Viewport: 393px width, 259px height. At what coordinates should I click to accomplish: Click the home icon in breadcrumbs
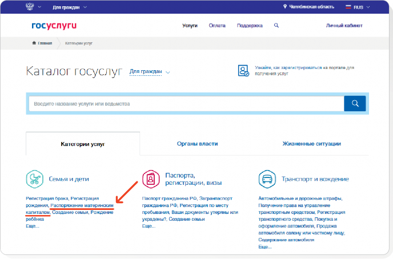34,43
